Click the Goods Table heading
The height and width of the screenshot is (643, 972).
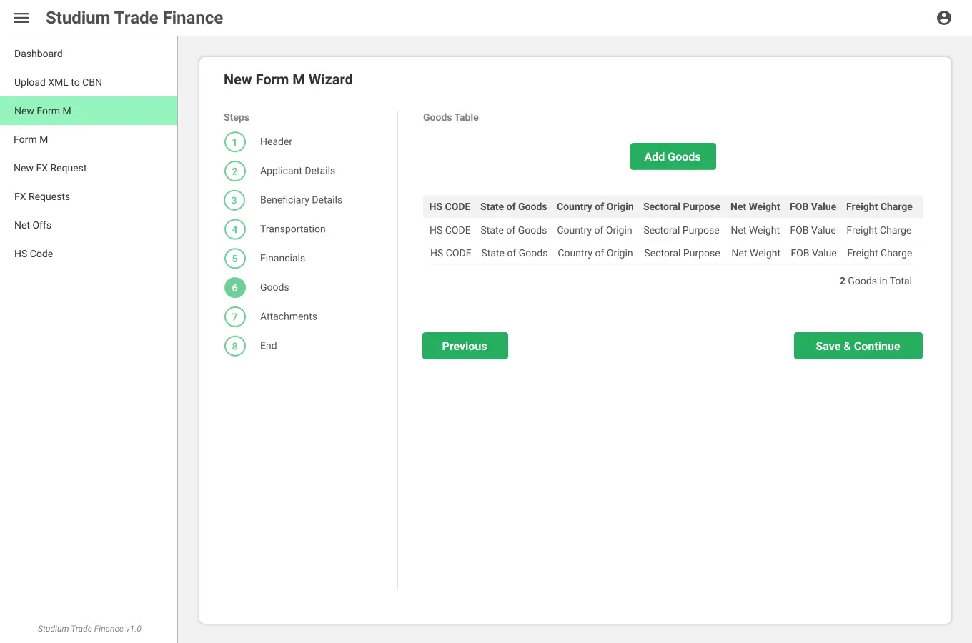451,117
